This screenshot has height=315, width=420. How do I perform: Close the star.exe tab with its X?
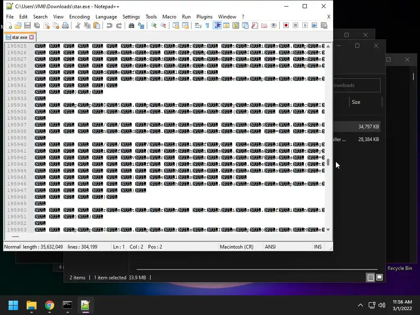click(31, 37)
